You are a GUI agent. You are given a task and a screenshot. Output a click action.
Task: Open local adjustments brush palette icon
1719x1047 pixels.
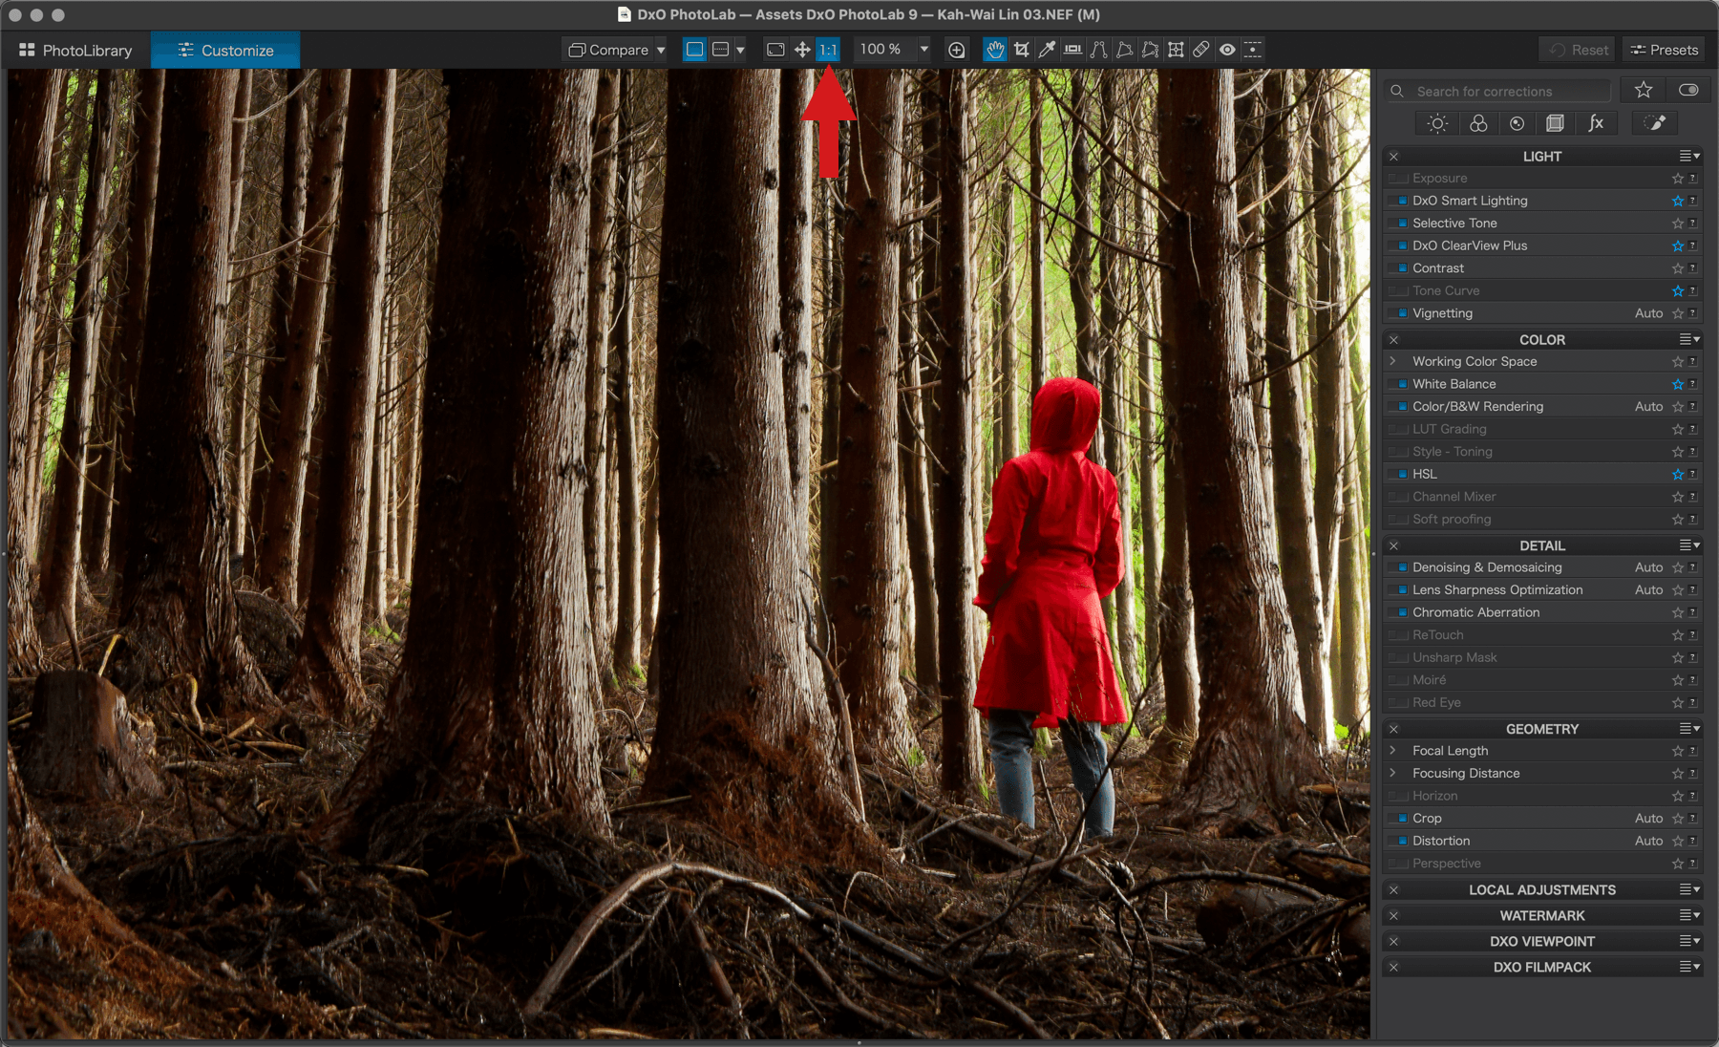pyautogui.click(x=1655, y=123)
